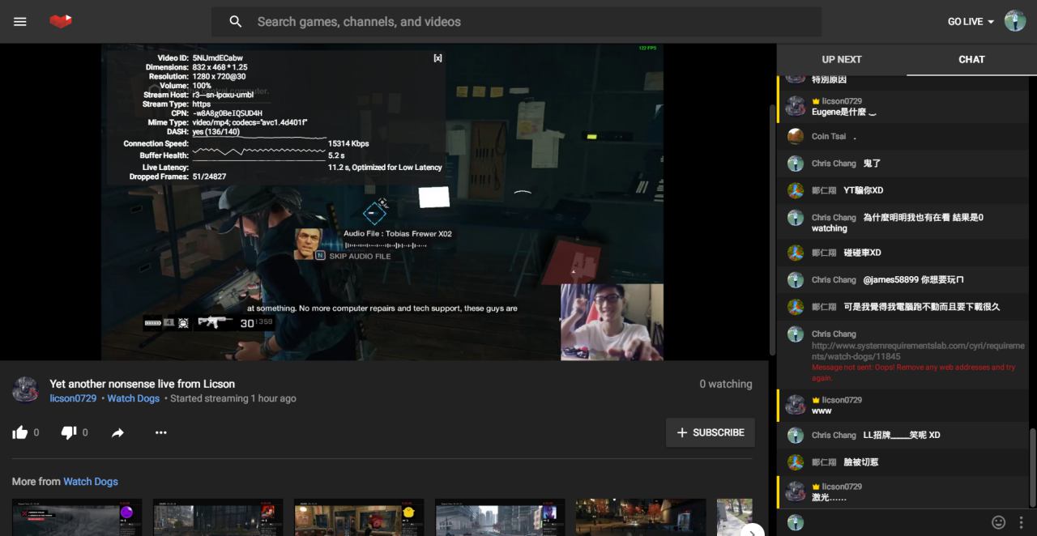
Task: Like the stream with thumbs up
Action: [x=20, y=432]
